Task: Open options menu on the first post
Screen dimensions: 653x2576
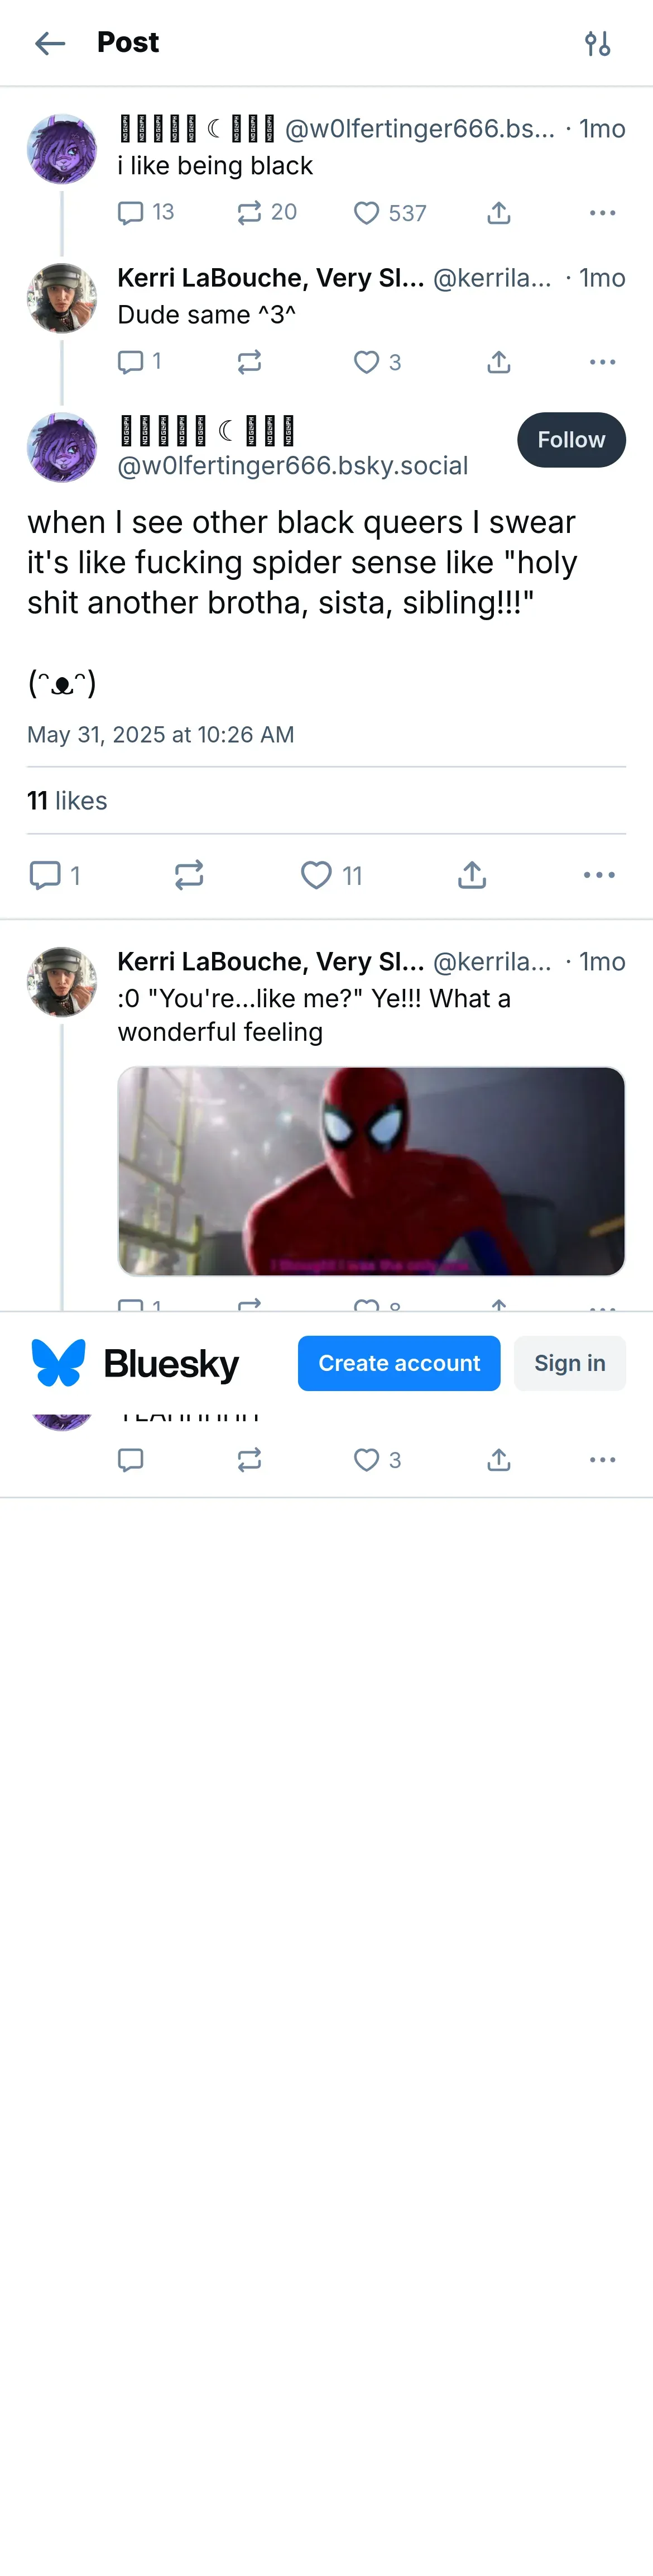Action: [602, 213]
